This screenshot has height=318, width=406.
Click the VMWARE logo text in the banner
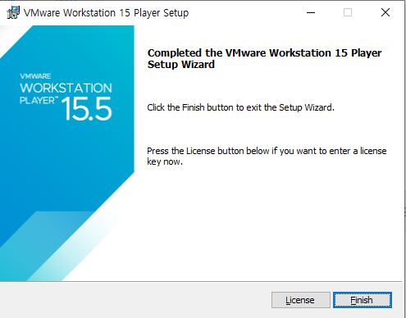[x=35, y=76]
